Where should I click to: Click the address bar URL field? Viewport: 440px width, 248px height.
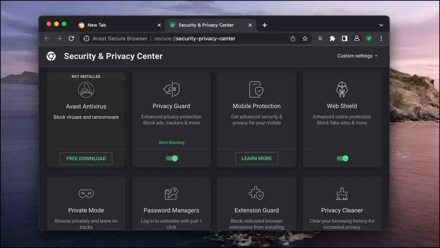pyautogui.click(x=195, y=38)
